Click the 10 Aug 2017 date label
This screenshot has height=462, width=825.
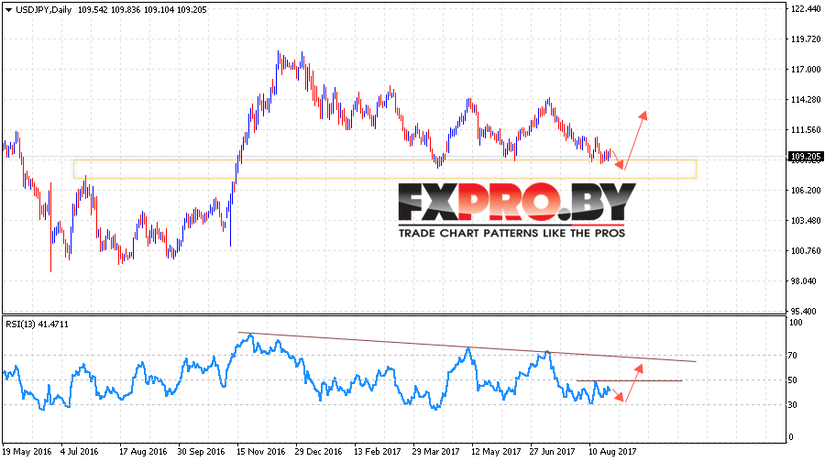click(612, 452)
